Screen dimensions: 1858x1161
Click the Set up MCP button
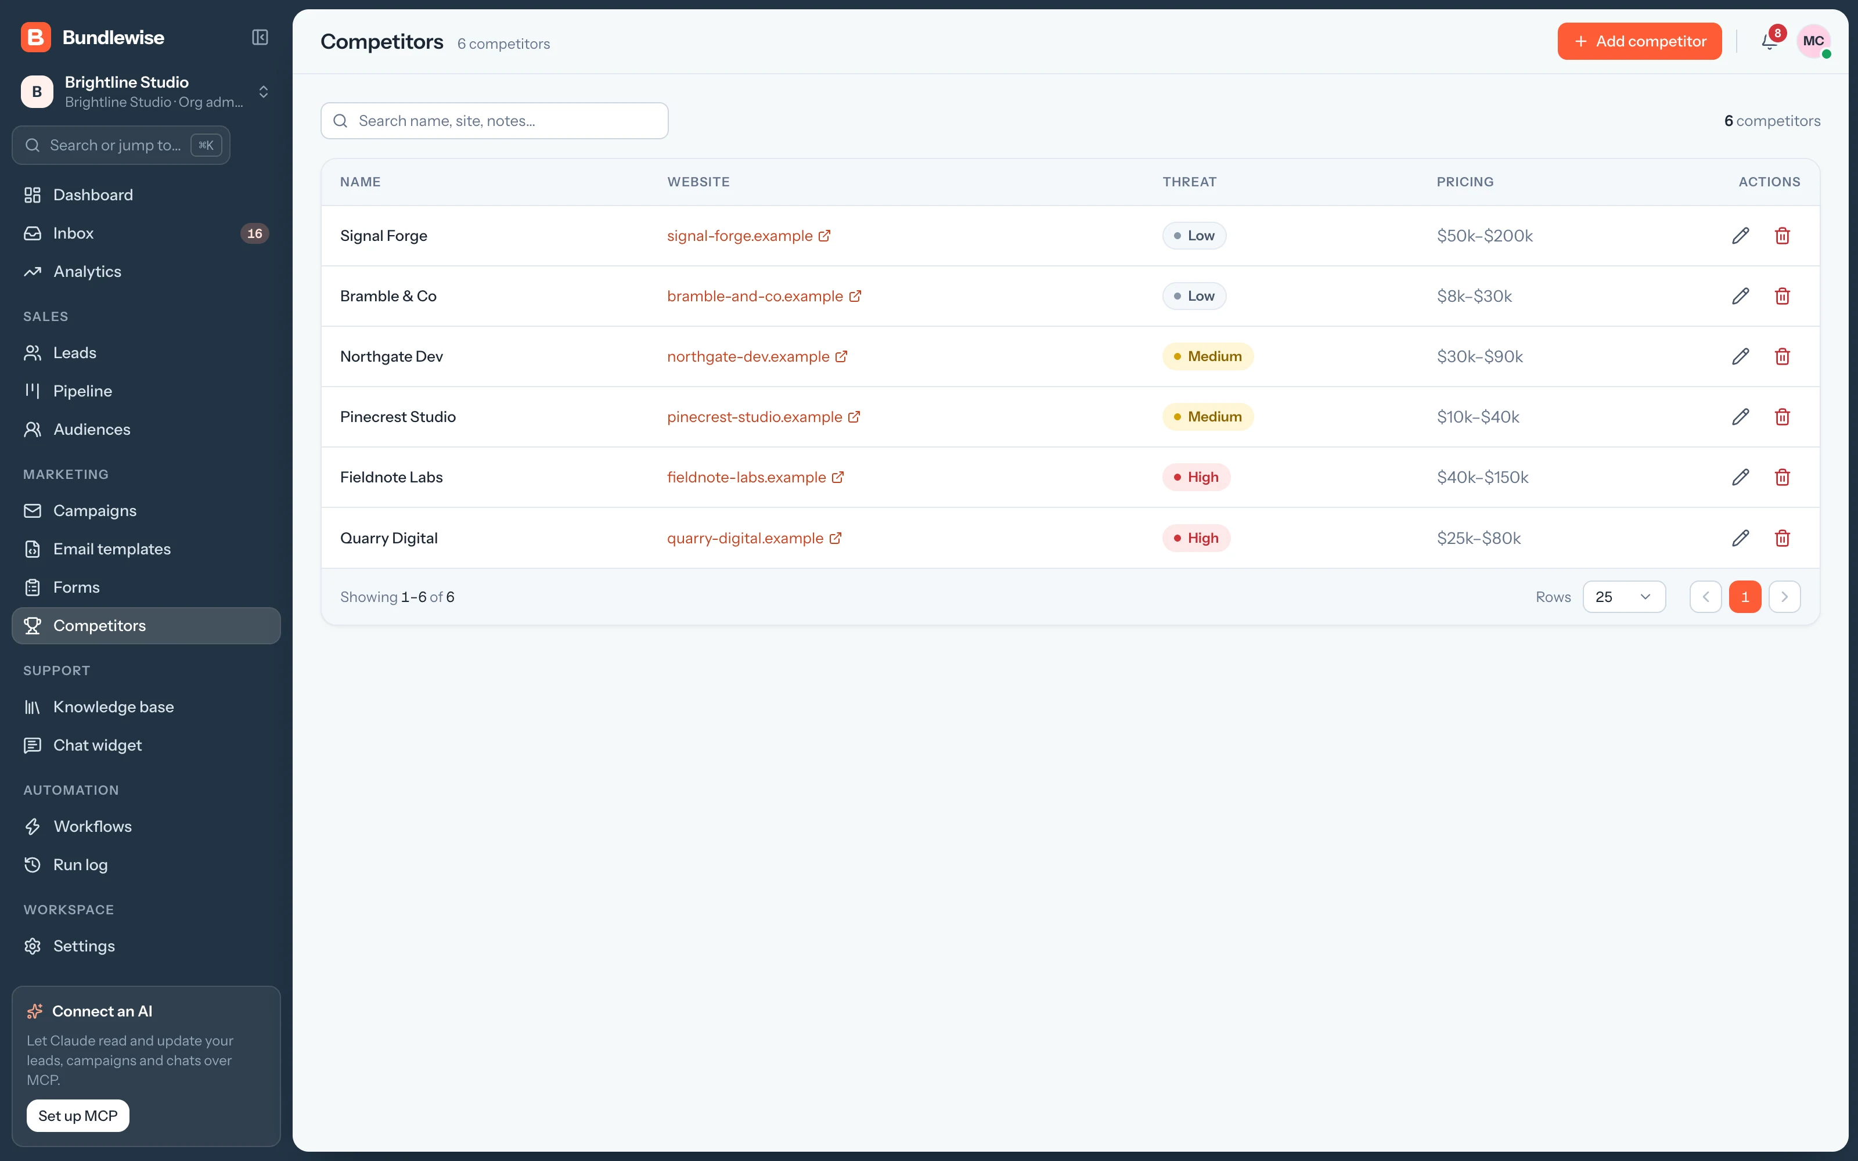78,1116
